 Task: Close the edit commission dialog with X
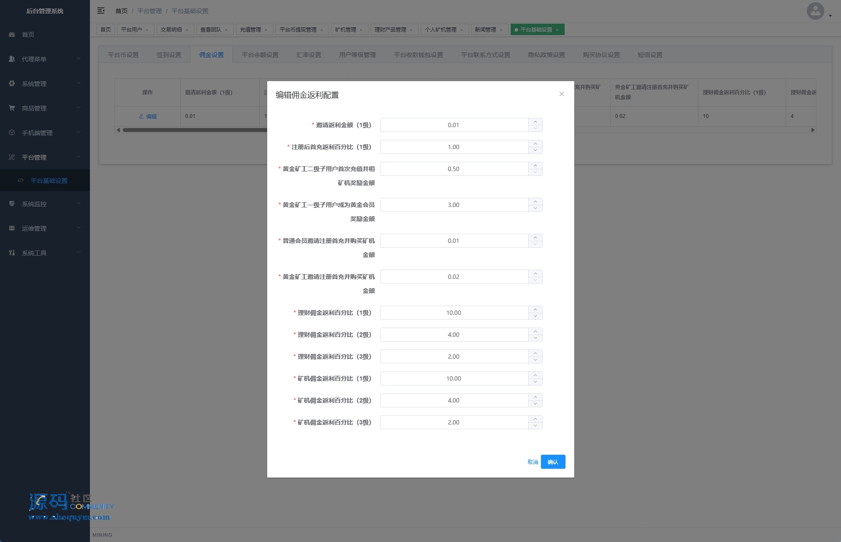click(x=562, y=94)
